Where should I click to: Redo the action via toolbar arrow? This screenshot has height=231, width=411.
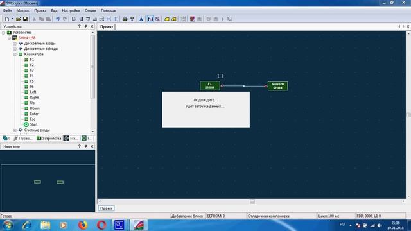65,19
